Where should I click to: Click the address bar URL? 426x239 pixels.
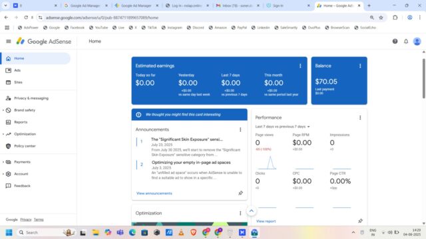pos(102,18)
